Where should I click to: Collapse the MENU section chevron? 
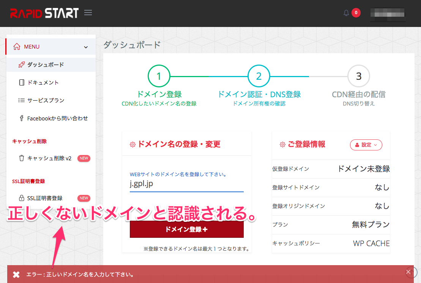pyautogui.click(x=86, y=47)
